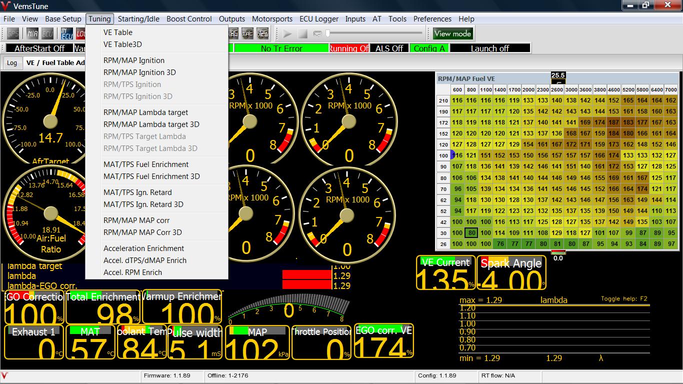Click the N/A toolbar icon

[x=32, y=33]
